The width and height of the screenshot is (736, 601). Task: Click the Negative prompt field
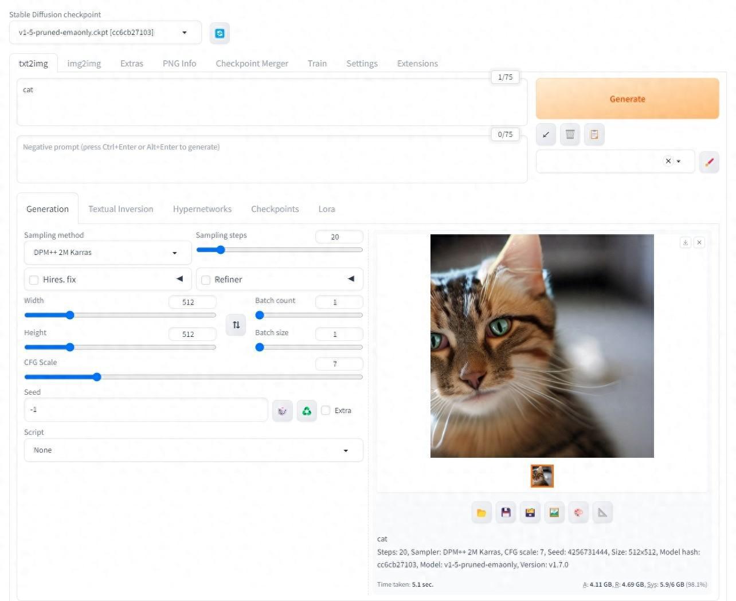(272, 160)
